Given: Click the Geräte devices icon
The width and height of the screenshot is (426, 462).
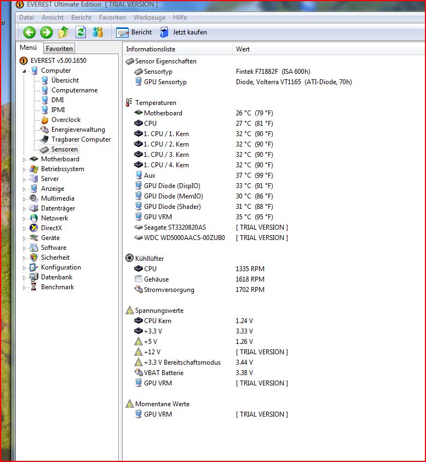Looking at the screenshot, I should tap(34, 237).
